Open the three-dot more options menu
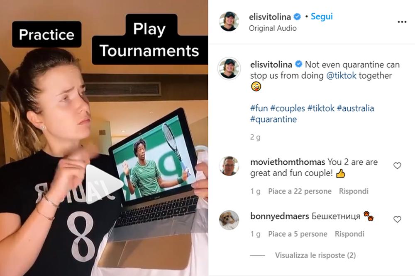Image resolution: width=415 pixels, height=276 pixels. [402, 22]
